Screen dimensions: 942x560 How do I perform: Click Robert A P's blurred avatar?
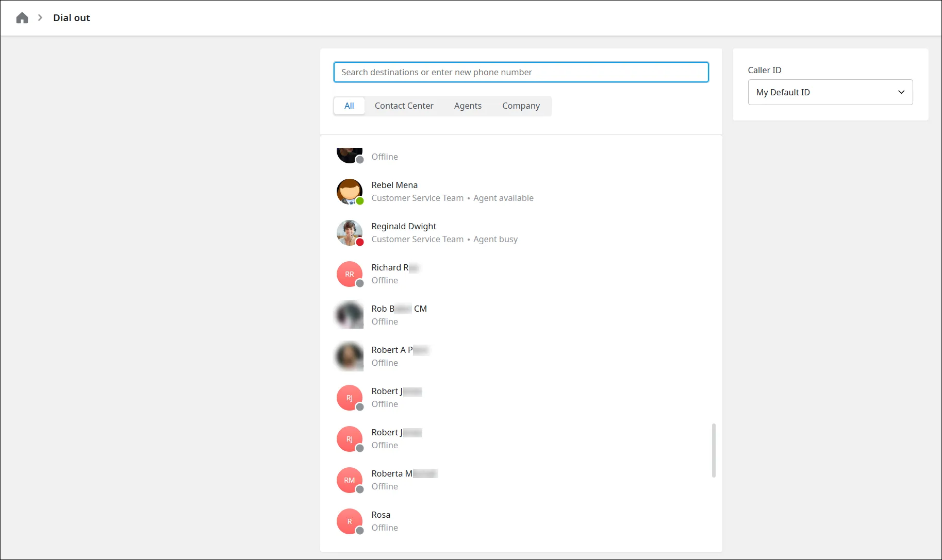pos(350,357)
